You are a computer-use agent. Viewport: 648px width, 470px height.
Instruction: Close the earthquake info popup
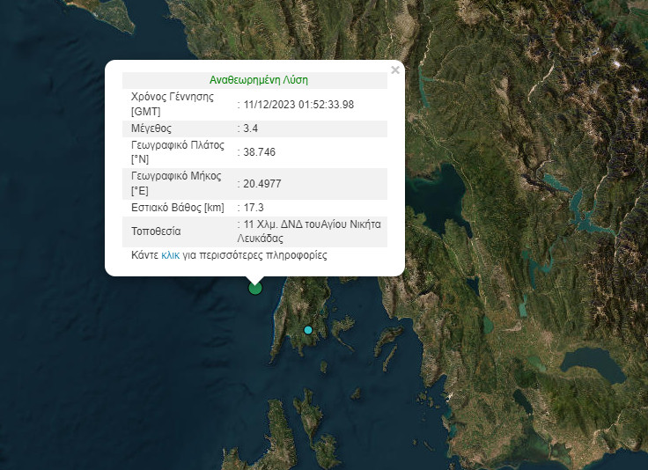(395, 70)
